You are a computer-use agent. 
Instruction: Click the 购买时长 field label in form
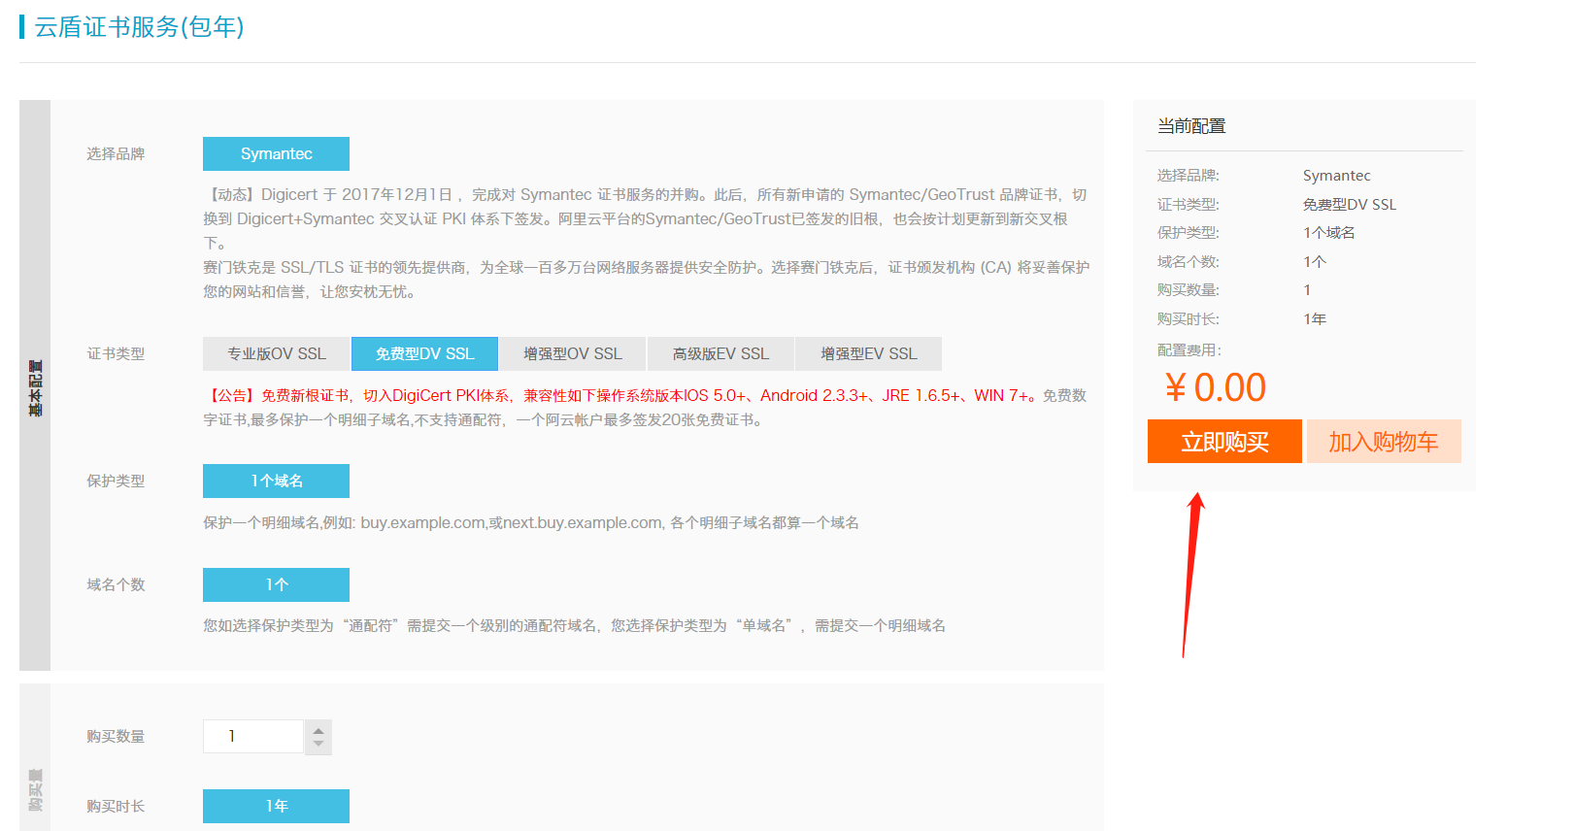click(116, 806)
